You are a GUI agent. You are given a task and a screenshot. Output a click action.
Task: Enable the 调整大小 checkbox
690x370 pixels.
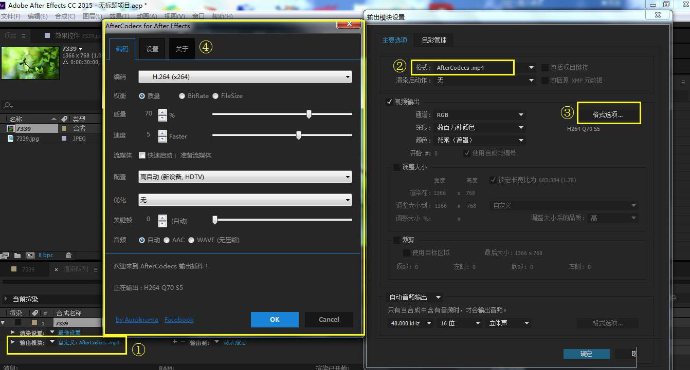(396, 167)
